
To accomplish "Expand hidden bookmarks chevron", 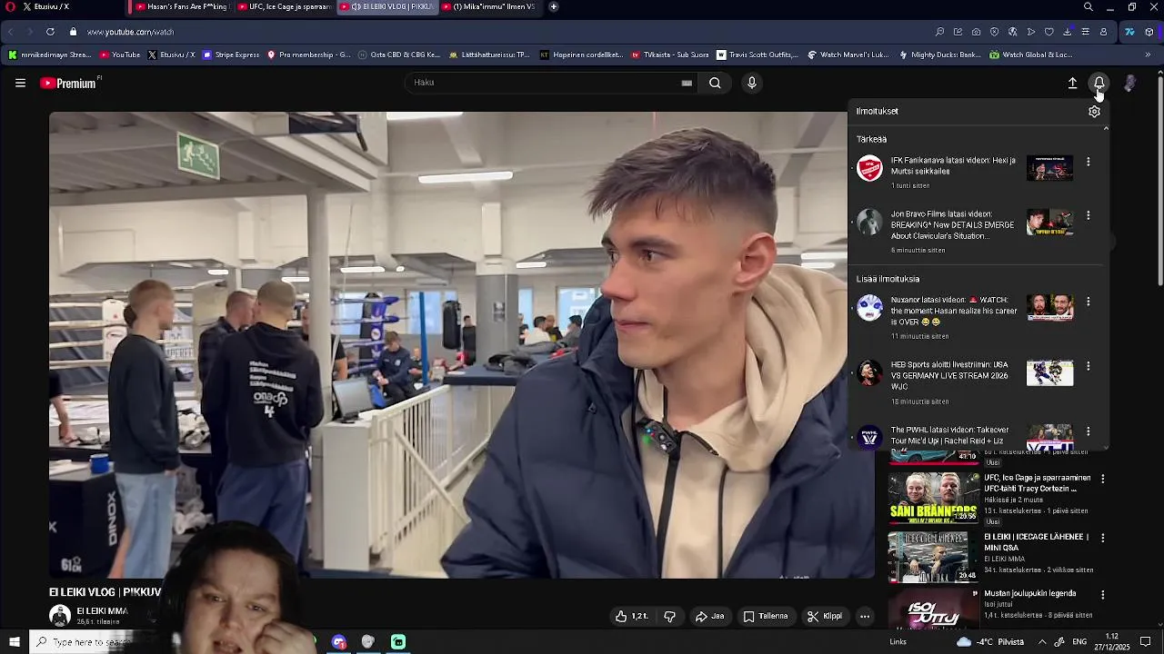I will click(1148, 54).
